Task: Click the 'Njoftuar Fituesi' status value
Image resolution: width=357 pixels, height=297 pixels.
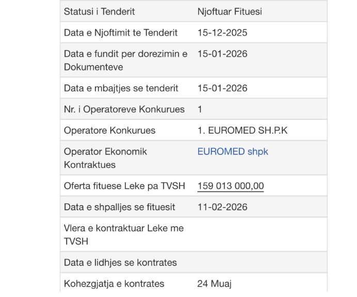Action: point(229,11)
